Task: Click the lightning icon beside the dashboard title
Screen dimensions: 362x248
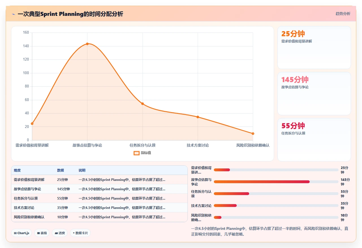Action: pyautogui.click(x=14, y=14)
